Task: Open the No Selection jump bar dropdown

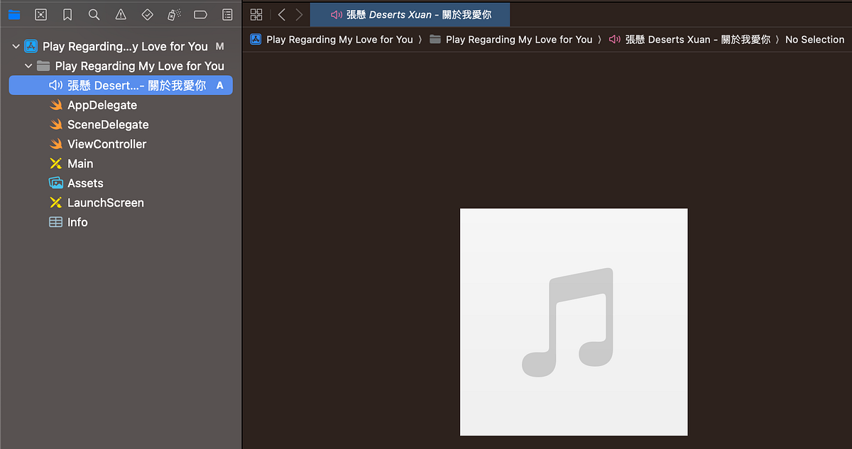Action: click(814, 40)
